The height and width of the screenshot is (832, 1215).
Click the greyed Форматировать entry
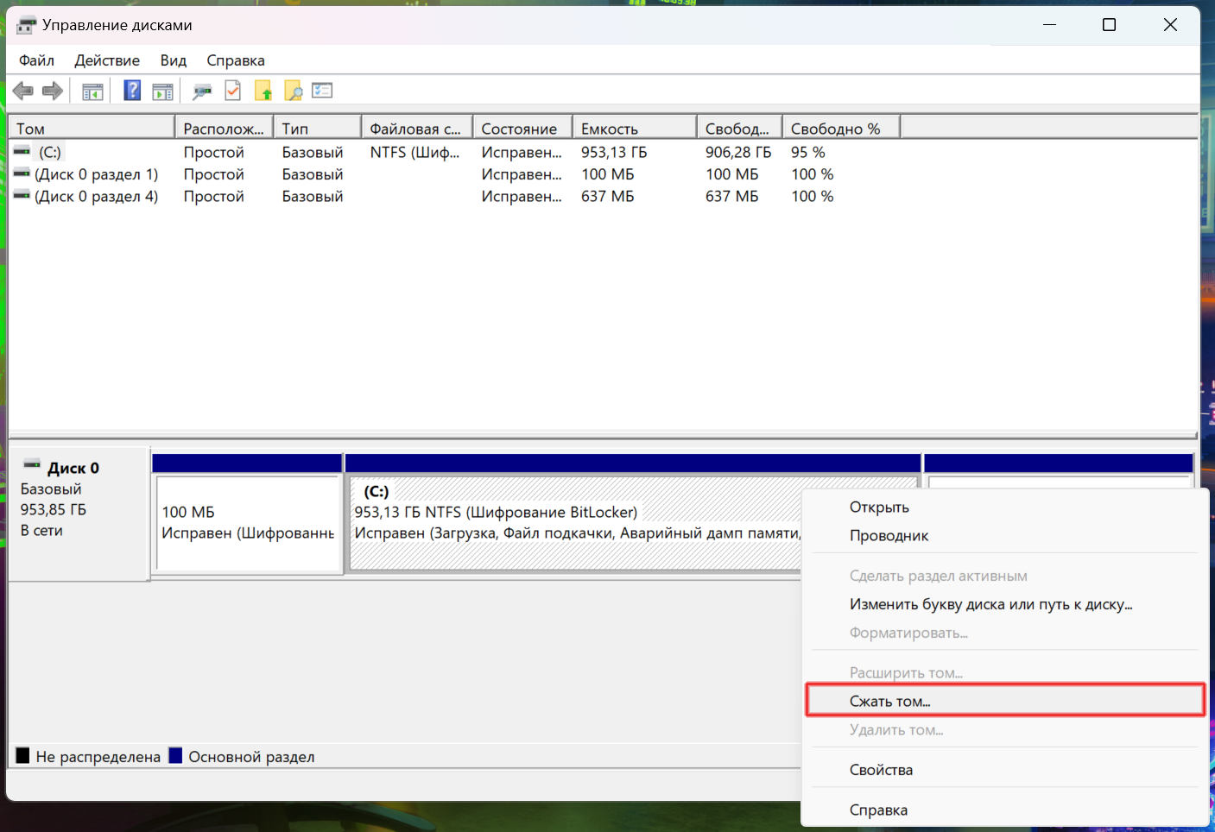click(1005, 633)
